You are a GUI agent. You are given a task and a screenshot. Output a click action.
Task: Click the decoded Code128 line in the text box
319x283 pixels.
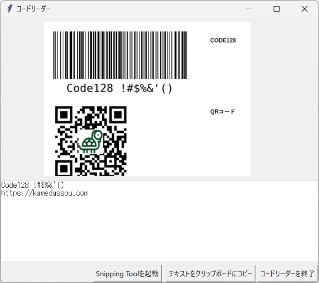click(33, 185)
